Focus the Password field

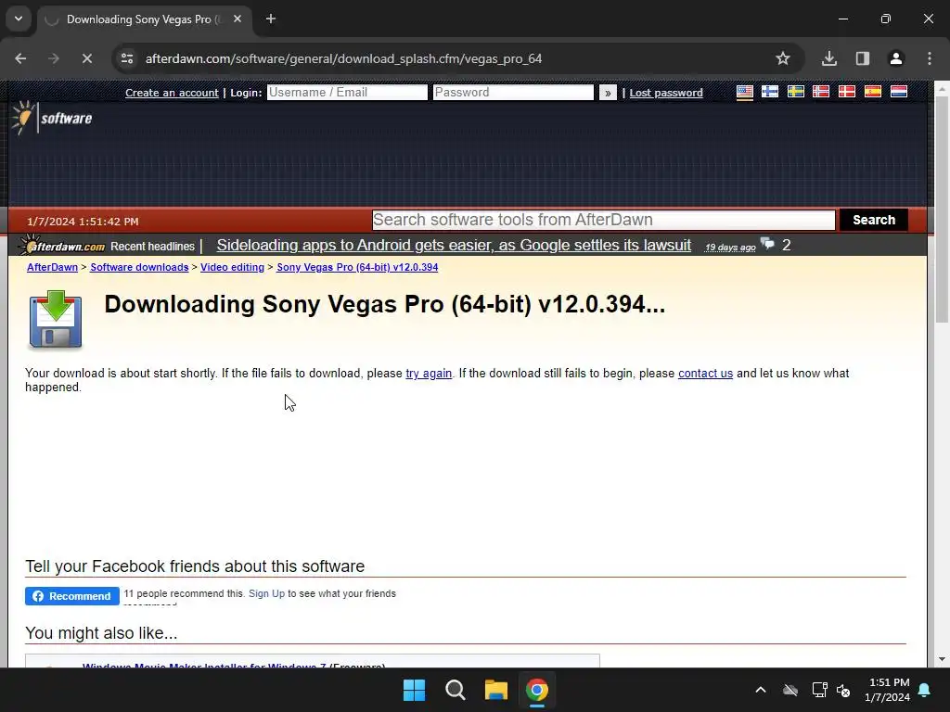click(x=513, y=92)
